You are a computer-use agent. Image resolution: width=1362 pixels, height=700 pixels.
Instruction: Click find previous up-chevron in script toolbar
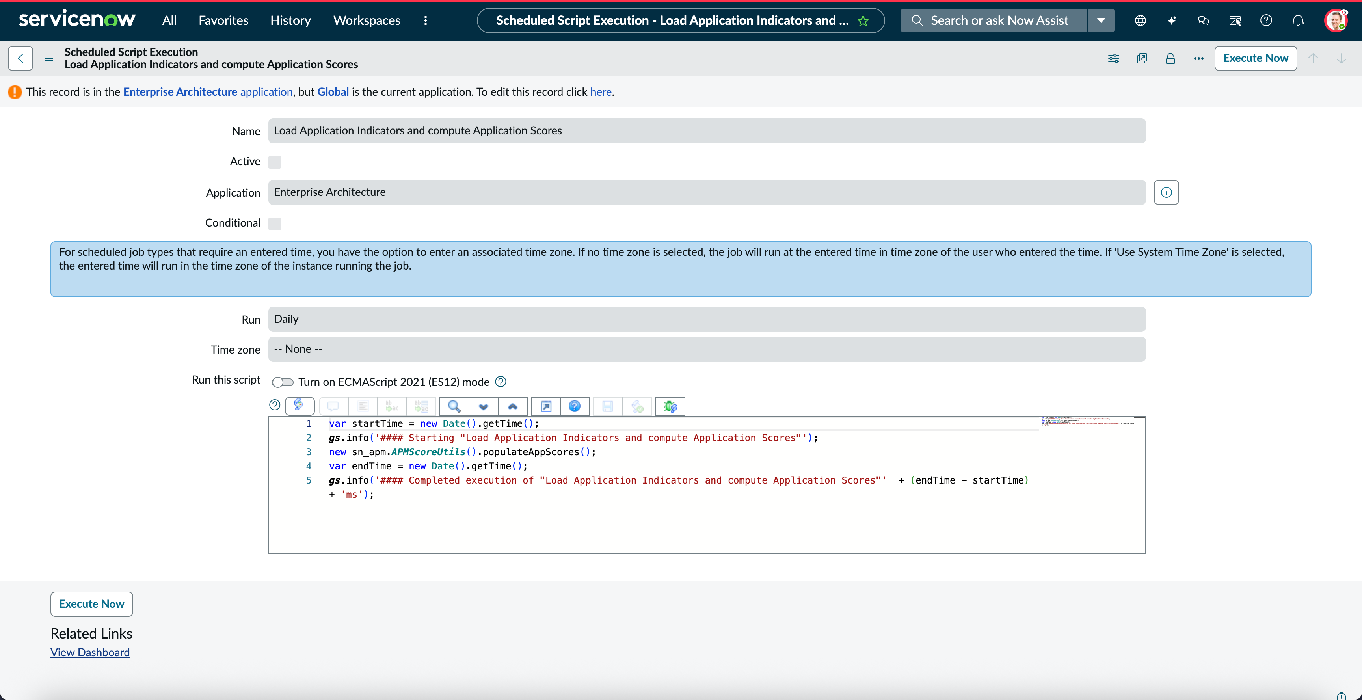512,406
